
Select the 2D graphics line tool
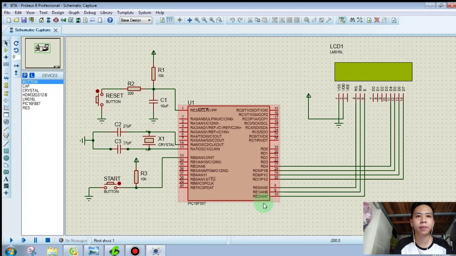pos(6,144)
